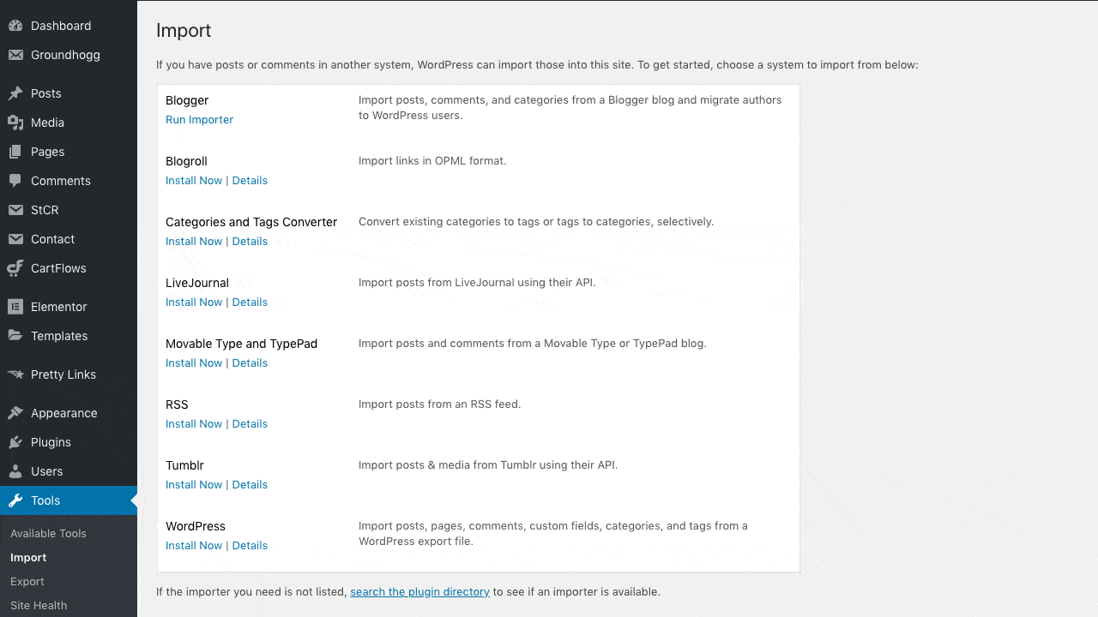The image size is (1098, 617).
Task: Click the Tumblr importer title
Action: [184, 465]
